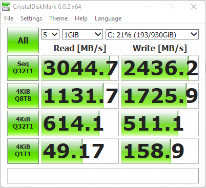This screenshot has height=188, width=206.
Task: Click the 4KiB Q32T1 write value 511.1
Action: click(x=160, y=123)
